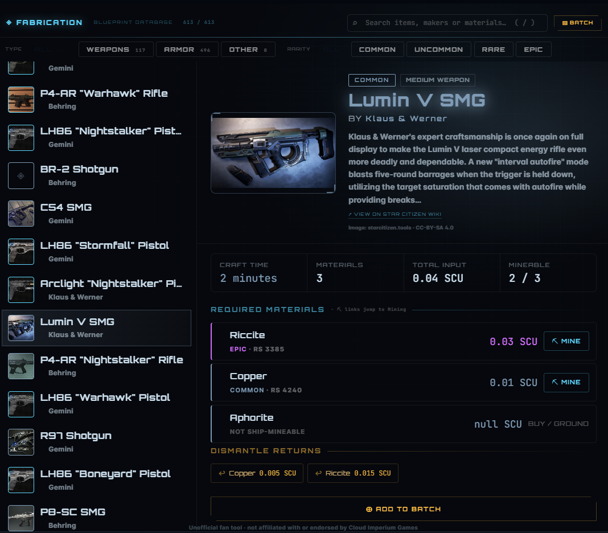Filter by Armor type
Viewport: 608px width, 533px height.
click(x=187, y=50)
